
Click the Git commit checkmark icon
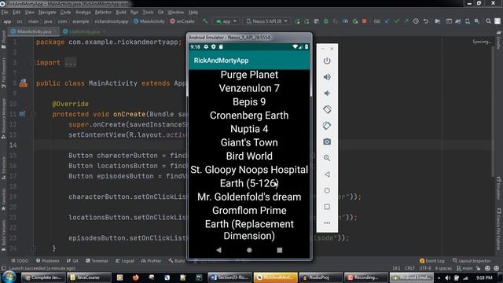pyautogui.click(x=397, y=21)
